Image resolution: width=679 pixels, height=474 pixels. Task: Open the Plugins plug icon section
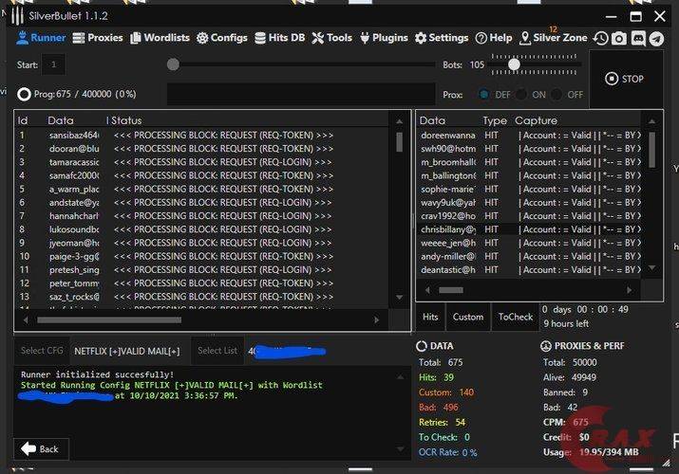384,38
